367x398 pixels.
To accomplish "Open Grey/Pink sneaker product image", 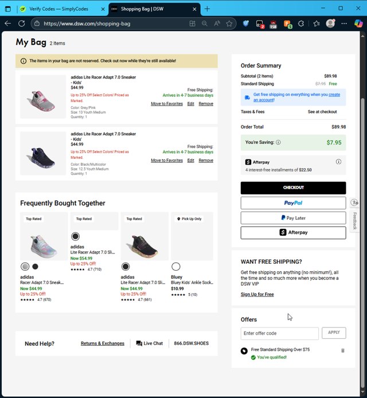I will tap(43, 97).
